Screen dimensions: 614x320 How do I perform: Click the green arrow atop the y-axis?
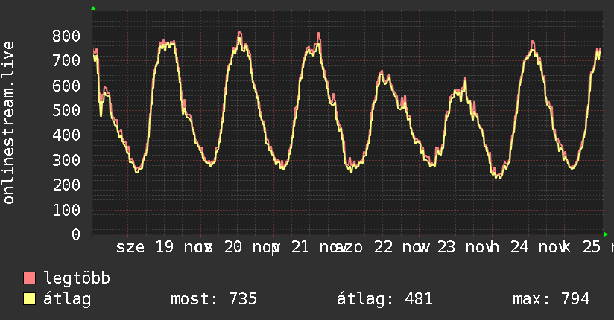[x=93, y=8]
